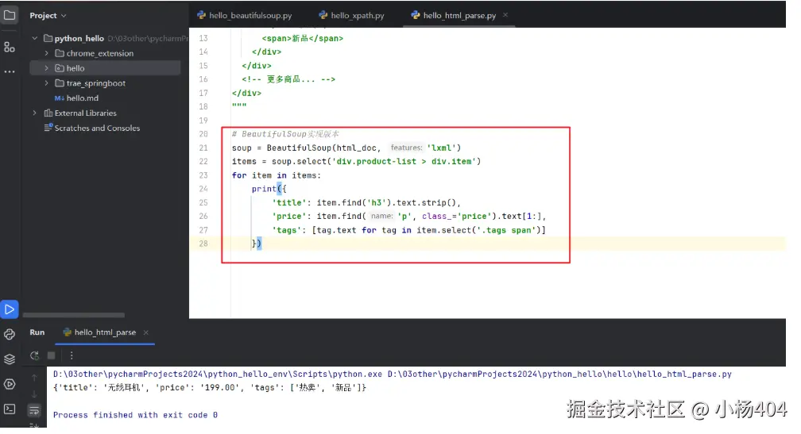Open the Python Console sidebar icon
Screen dimensions: 801x434
click(10, 335)
